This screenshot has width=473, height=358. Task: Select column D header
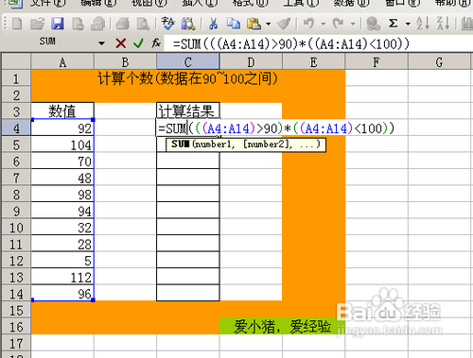click(251, 62)
